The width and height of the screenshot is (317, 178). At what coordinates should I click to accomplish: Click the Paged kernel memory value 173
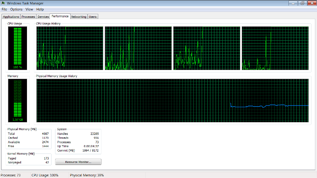coord(46,158)
